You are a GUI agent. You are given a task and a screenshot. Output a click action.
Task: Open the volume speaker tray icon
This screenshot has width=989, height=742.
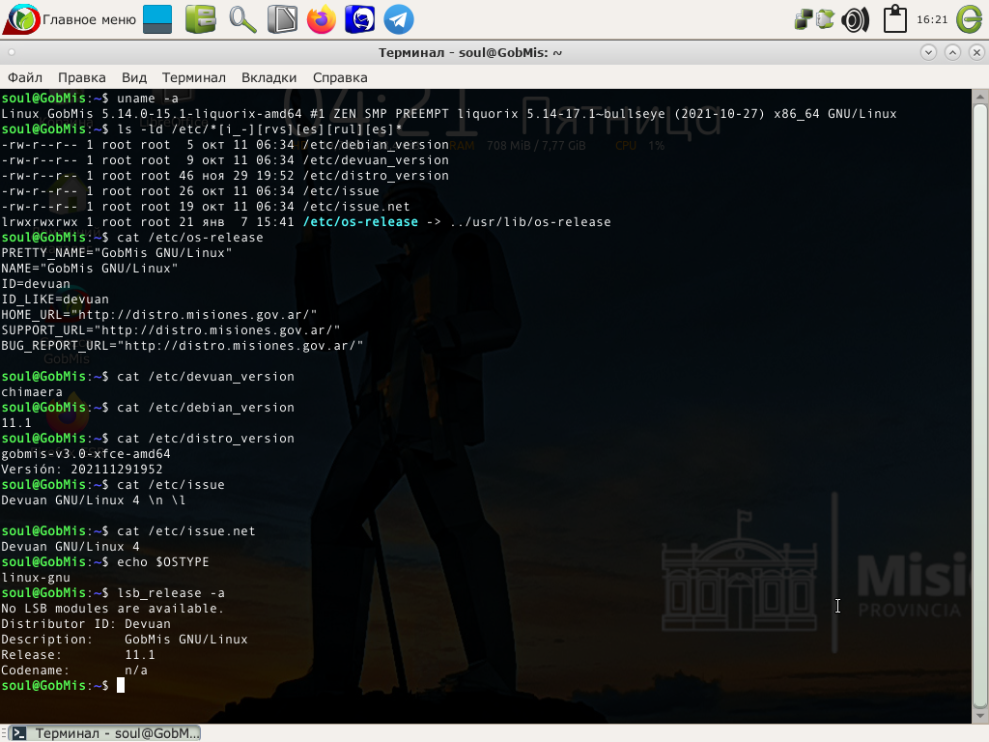tap(855, 19)
